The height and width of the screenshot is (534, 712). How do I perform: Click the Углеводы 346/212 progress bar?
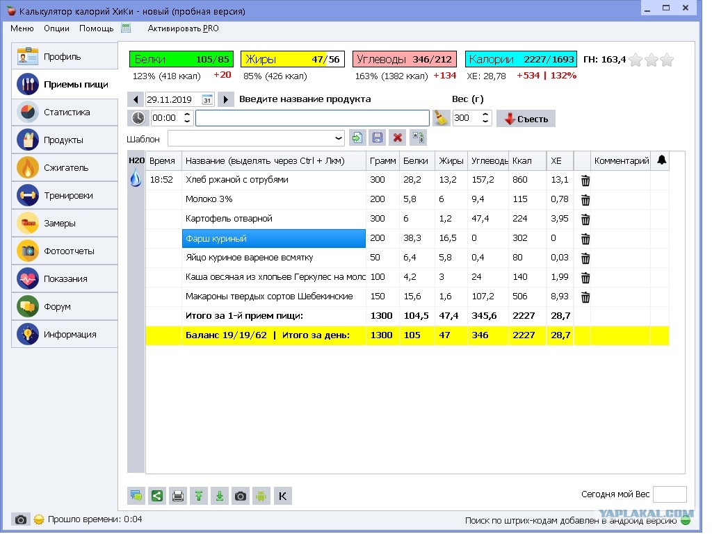pos(405,60)
